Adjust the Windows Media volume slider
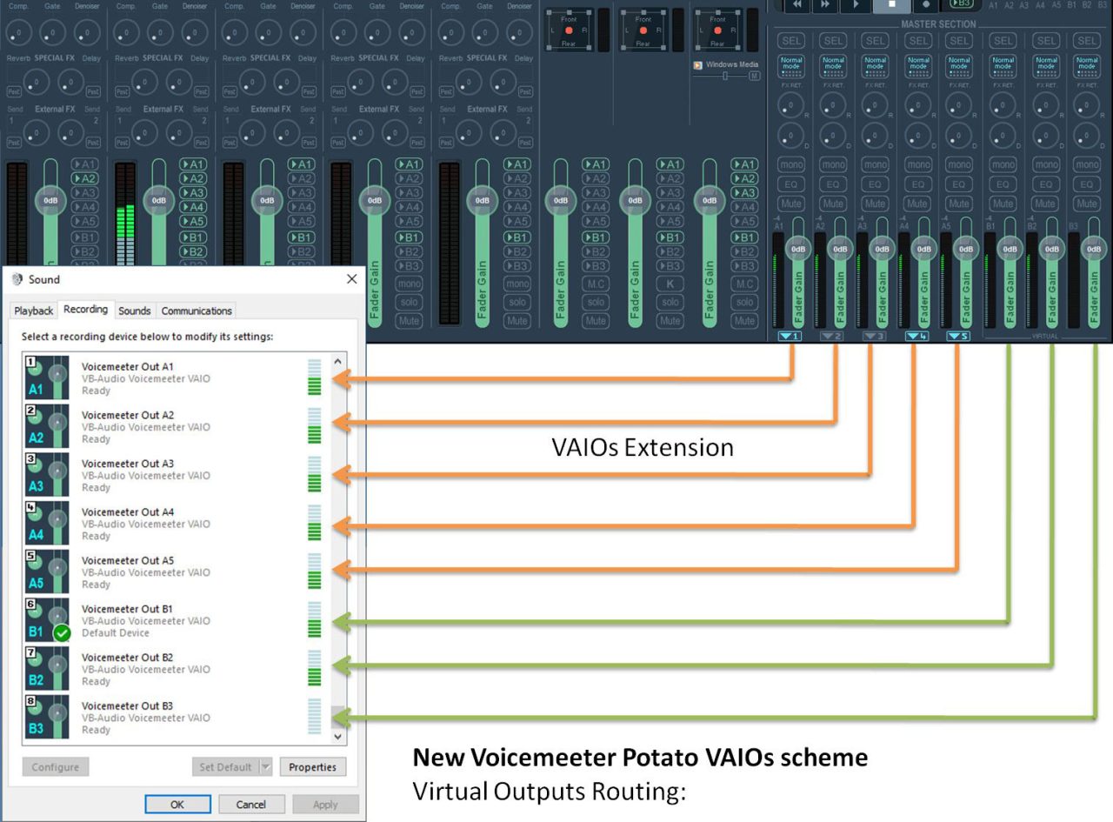The width and height of the screenshot is (1113, 822). (x=725, y=77)
